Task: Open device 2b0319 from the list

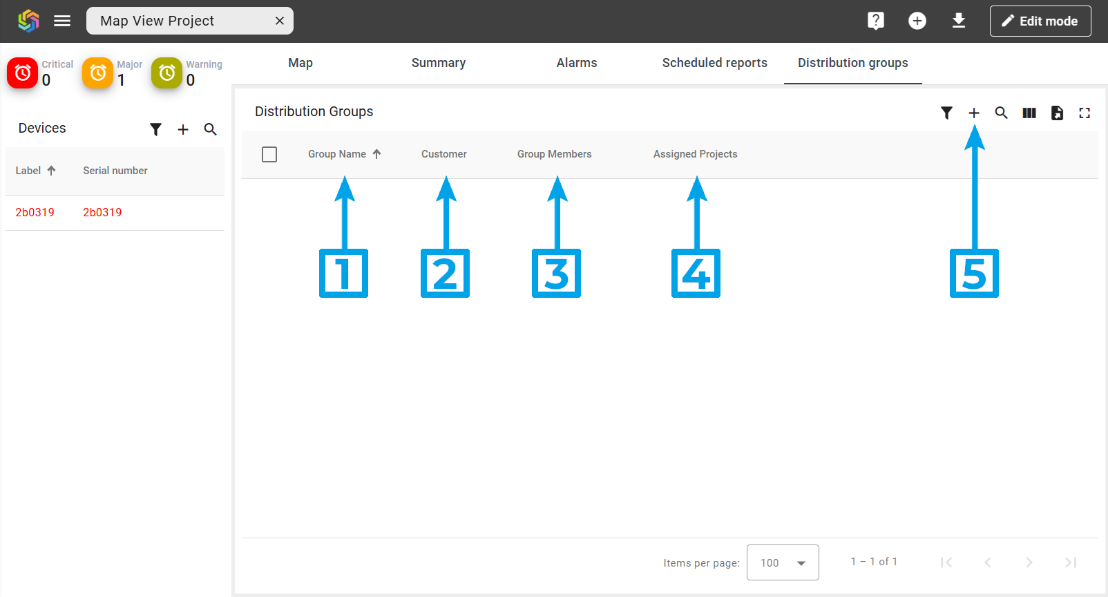Action: [35, 213]
